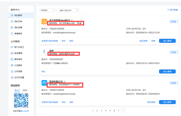
Task: Go to page 6 in pagination
Action: coord(114,111)
